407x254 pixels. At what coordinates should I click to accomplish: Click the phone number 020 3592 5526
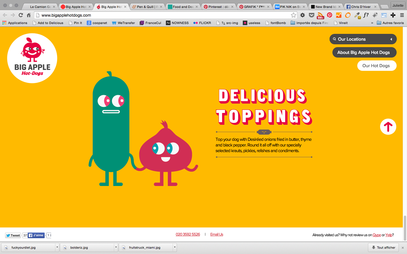pos(188,235)
